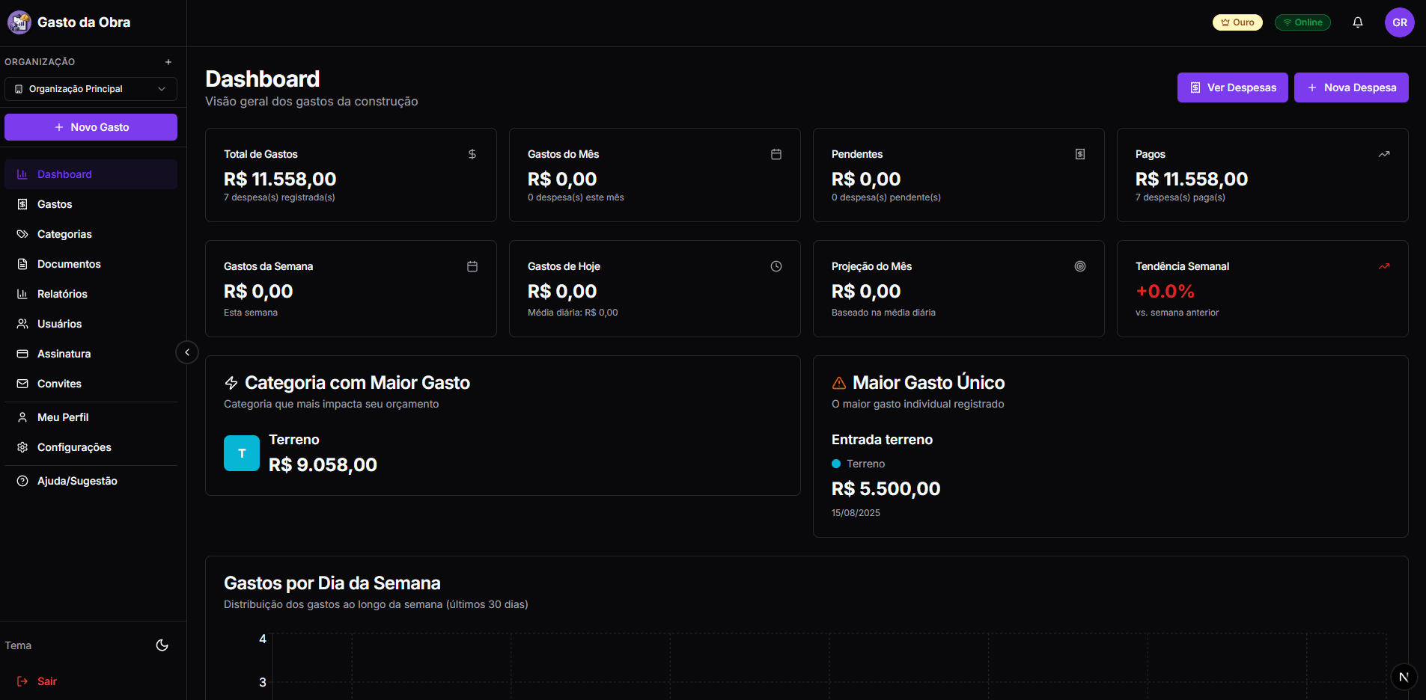Click the Ouro plan badge
The width and height of the screenshot is (1426, 700).
click(1237, 22)
